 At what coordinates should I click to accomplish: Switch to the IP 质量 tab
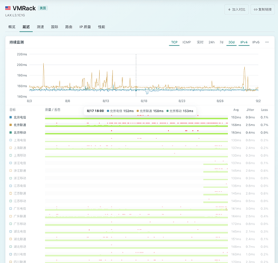tap(85, 27)
